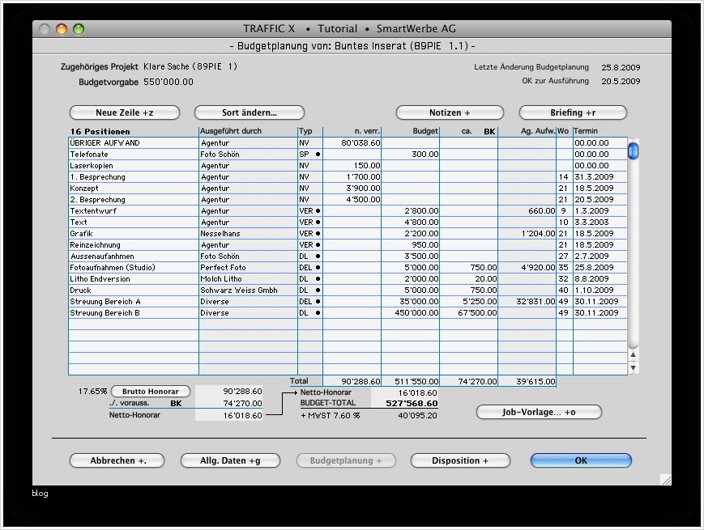Screen dimensions: 704x530
Task: Toggle the SP marker on the Telefonate row
Action: coord(318,154)
